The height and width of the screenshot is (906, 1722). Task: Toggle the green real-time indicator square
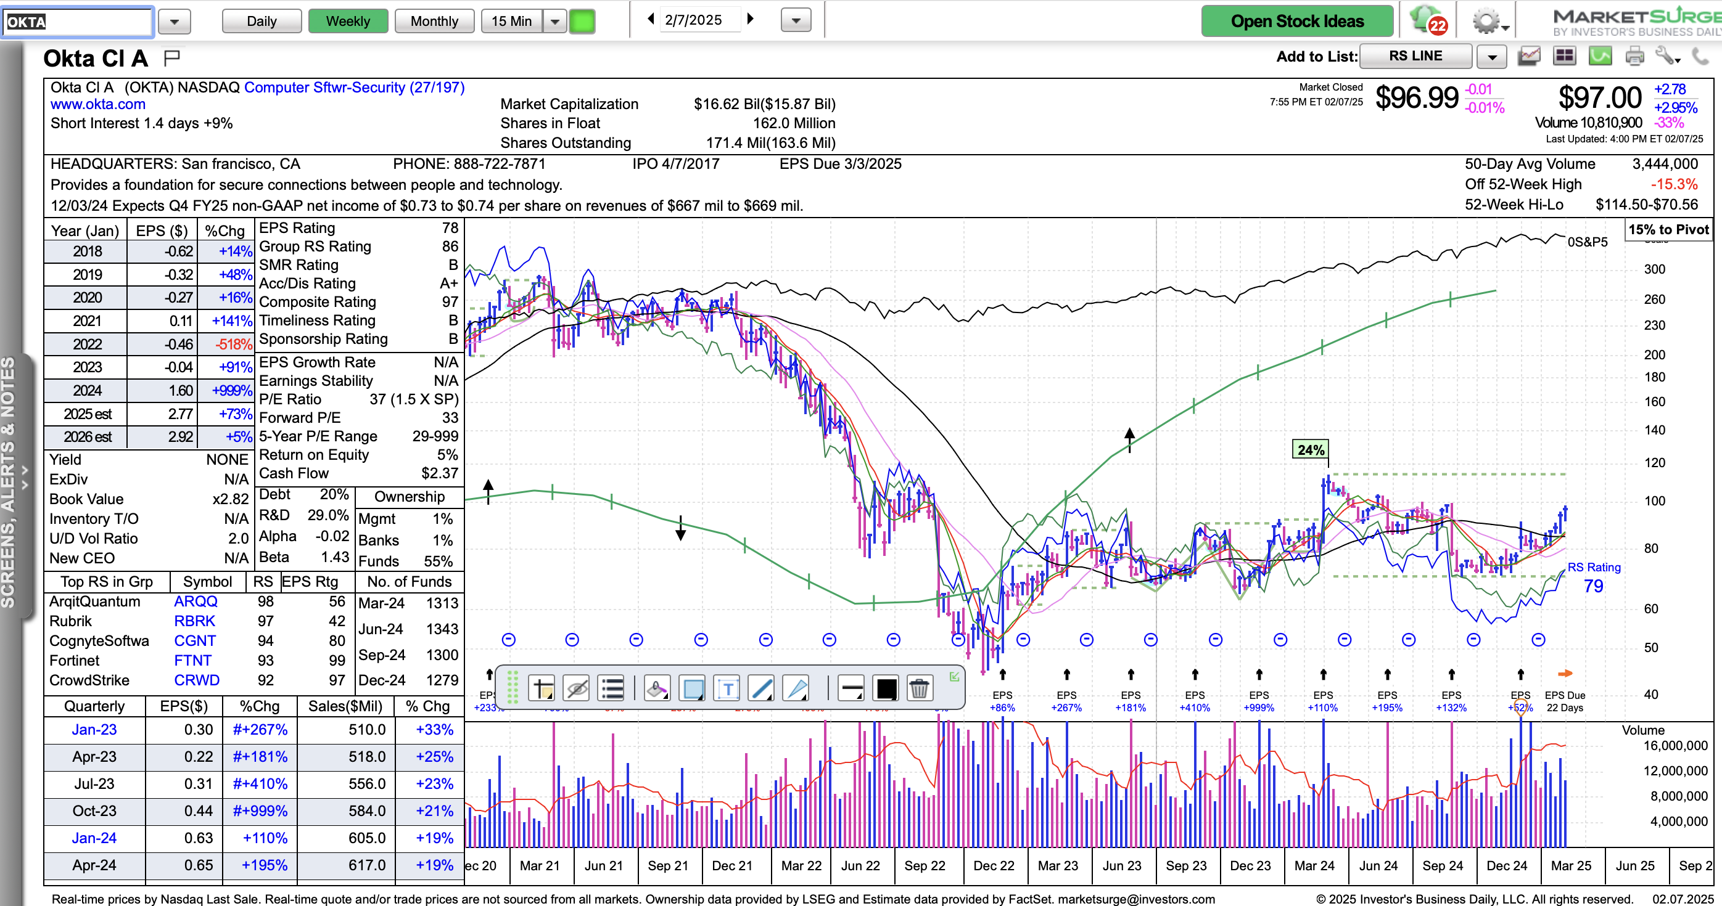coord(582,21)
